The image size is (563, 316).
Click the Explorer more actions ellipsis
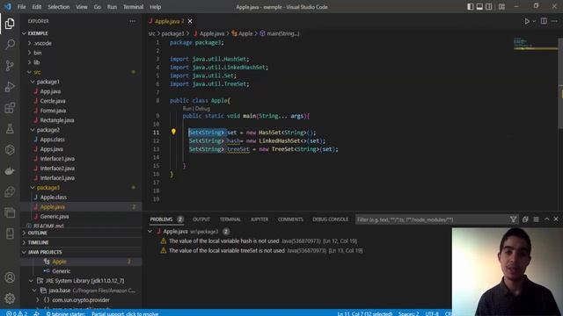133,21
